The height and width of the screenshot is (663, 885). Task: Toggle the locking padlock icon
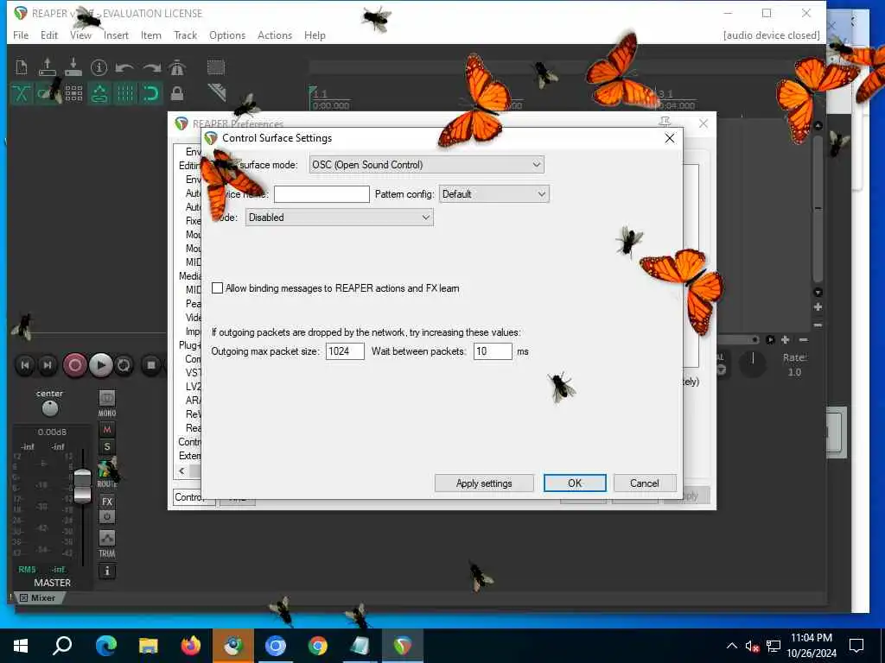[x=177, y=93]
